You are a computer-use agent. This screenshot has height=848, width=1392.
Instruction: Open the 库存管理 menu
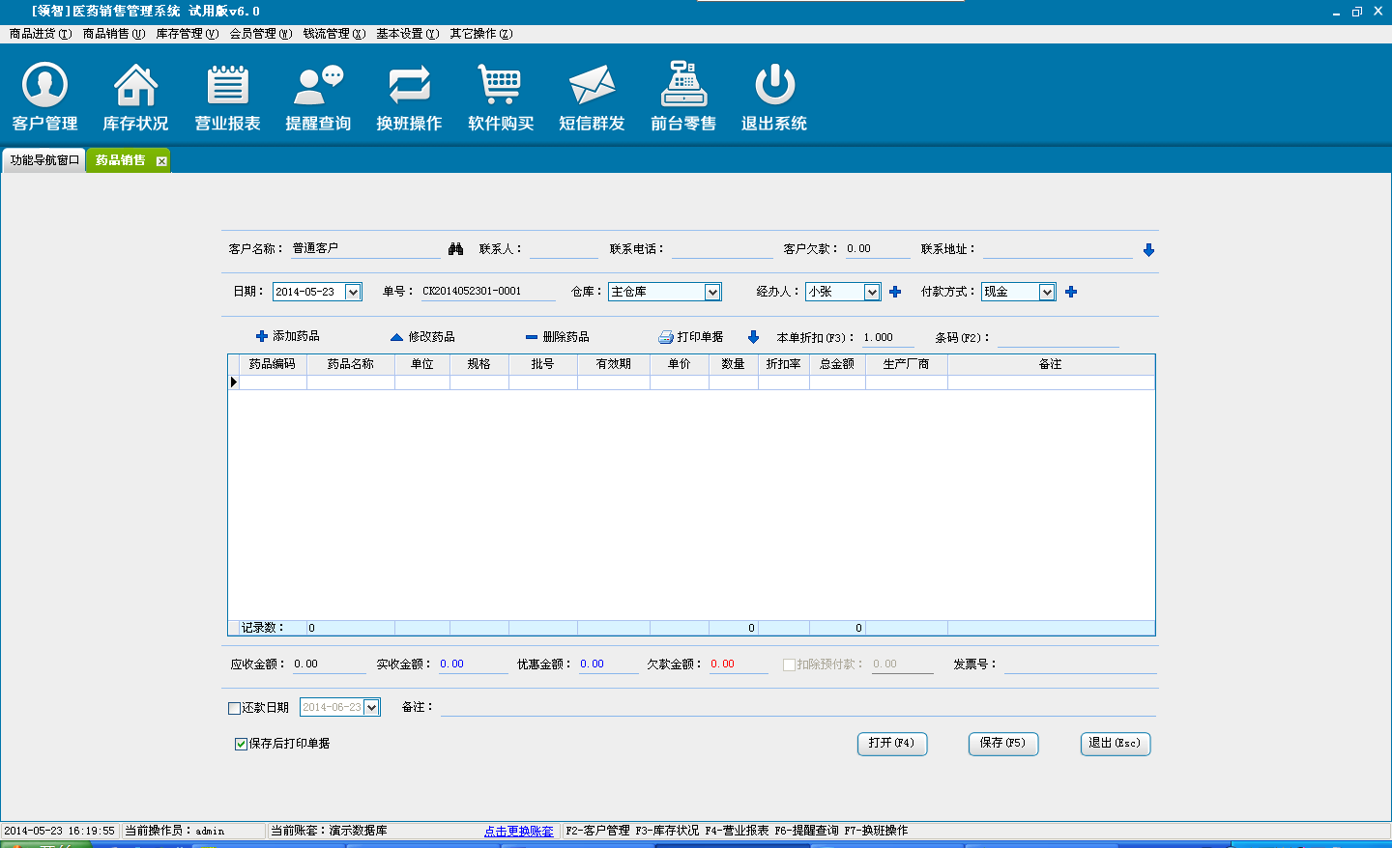(187, 34)
